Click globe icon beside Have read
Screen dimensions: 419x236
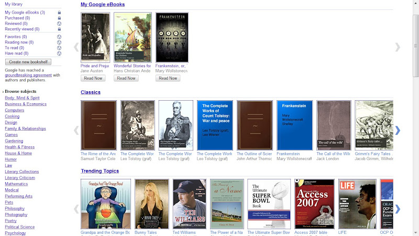click(59, 53)
